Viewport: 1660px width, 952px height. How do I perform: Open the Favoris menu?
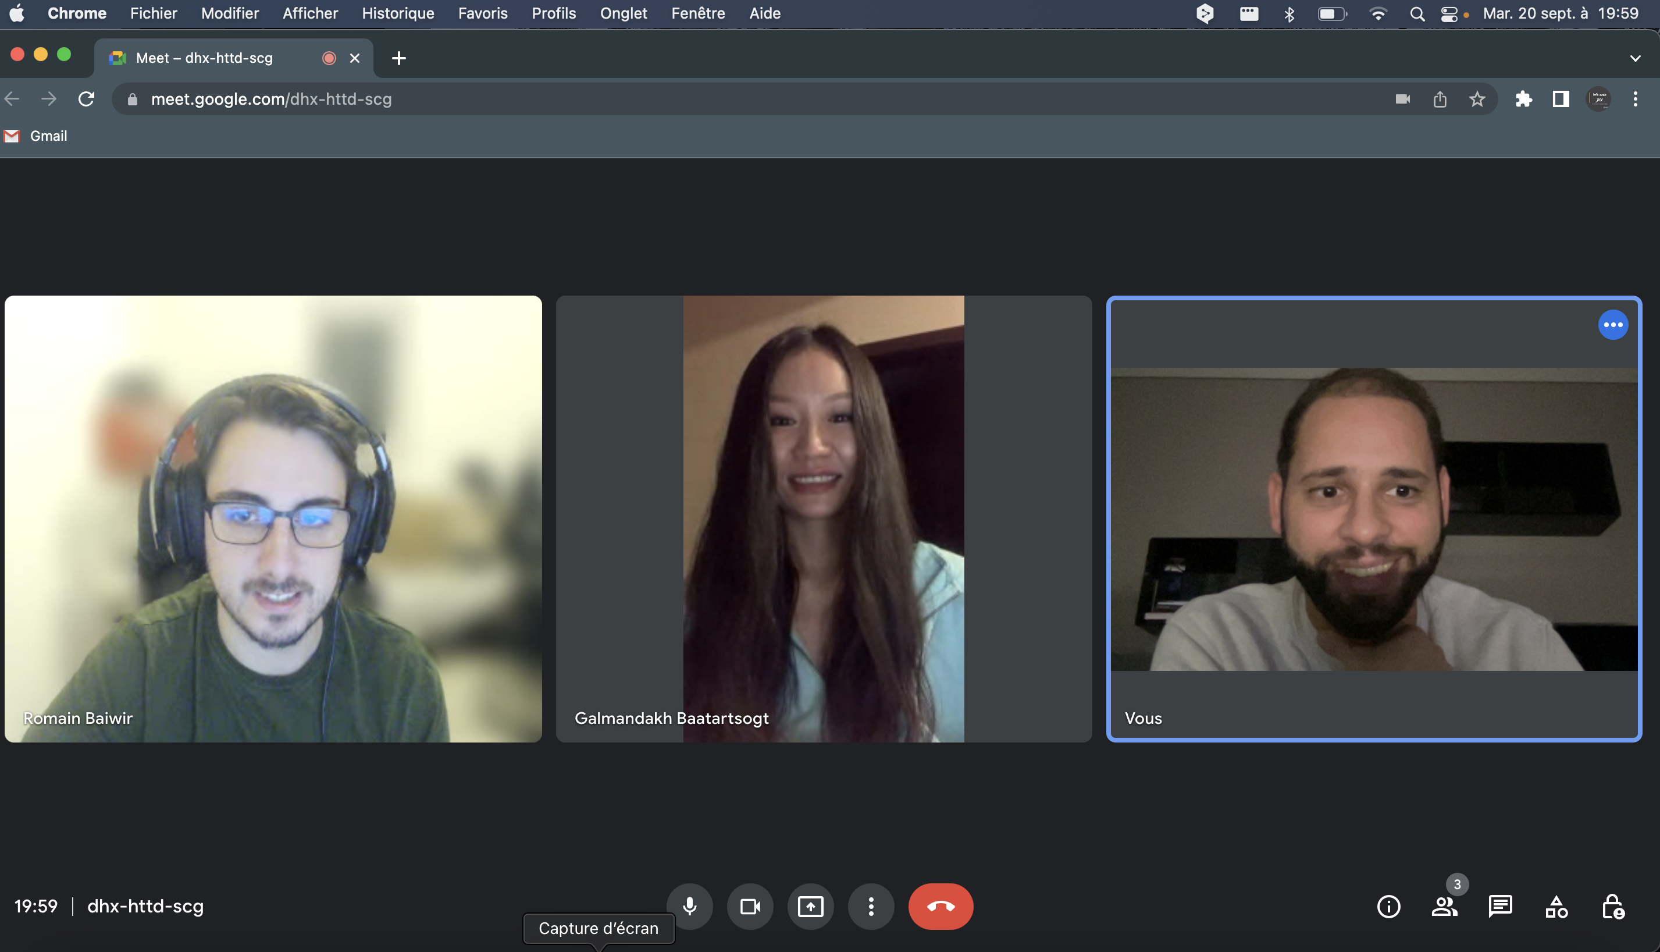click(x=483, y=13)
